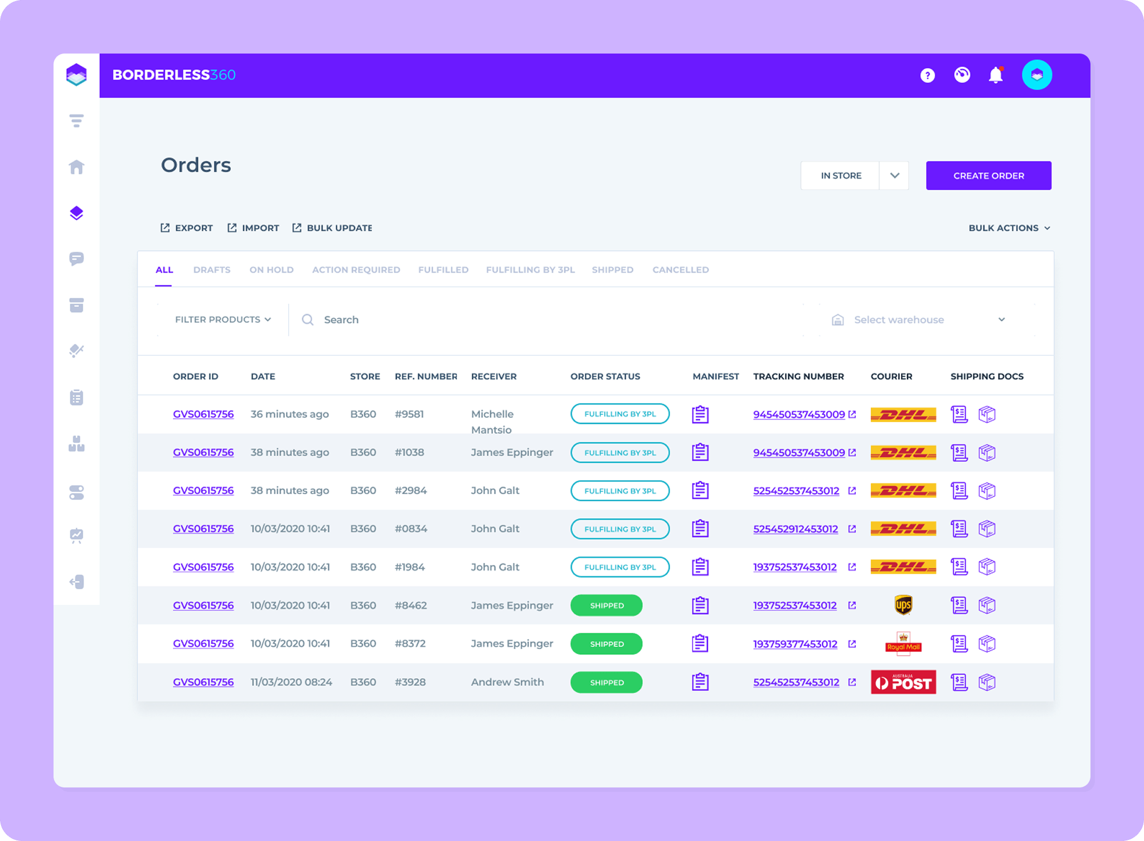Image resolution: width=1144 pixels, height=841 pixels.
Task: Click the DHL courier logo on John Galt's #0834 order
Action: coord(903,529)
